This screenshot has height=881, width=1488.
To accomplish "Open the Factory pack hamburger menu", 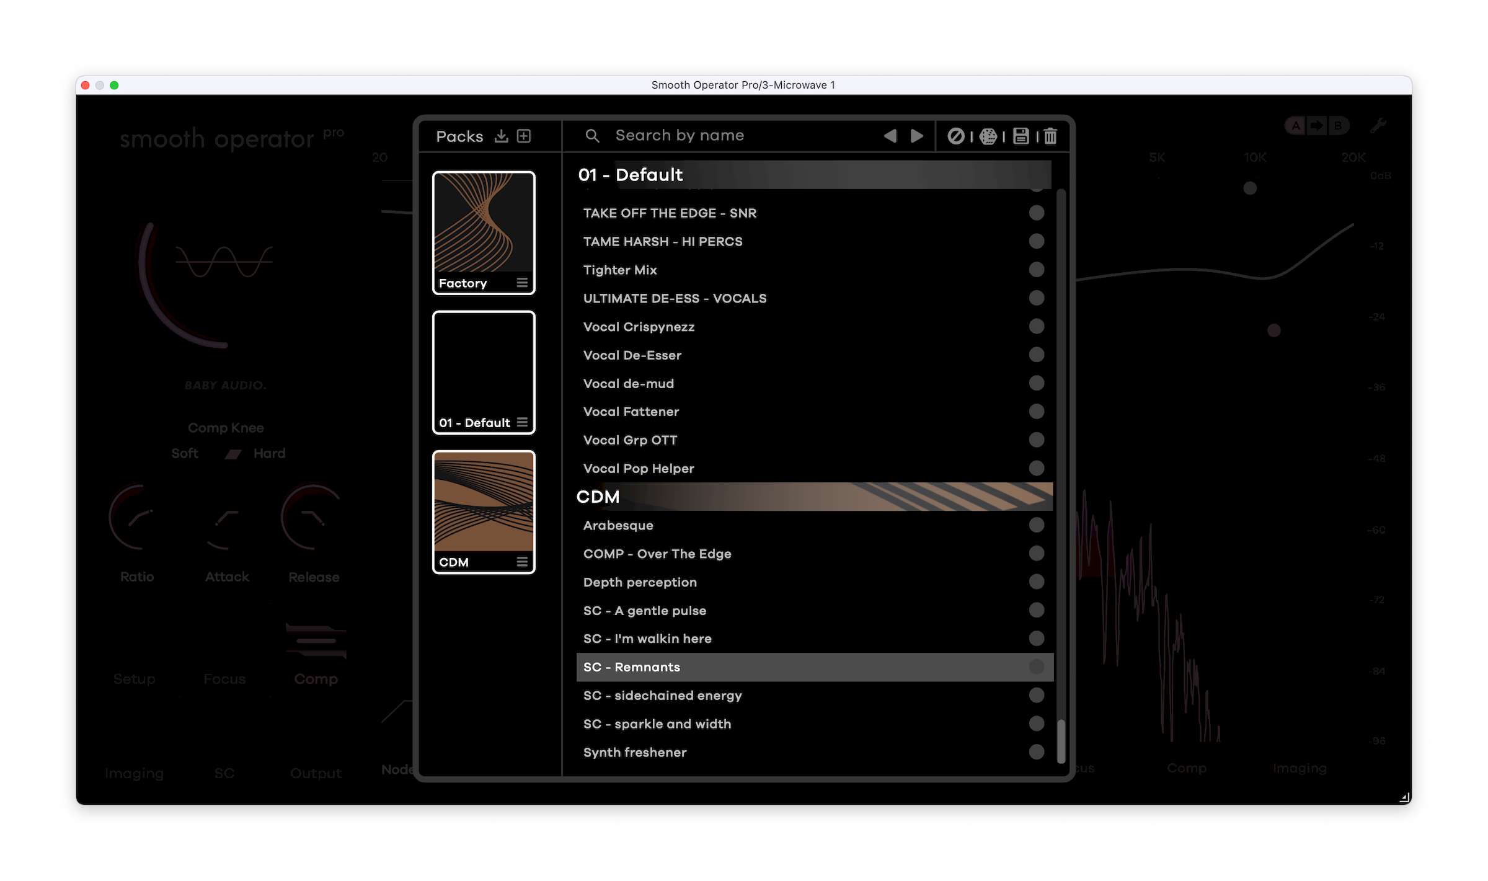I will tap(522, 283).
